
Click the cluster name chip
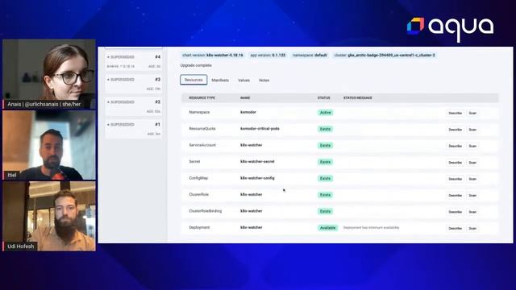(385, 56)
